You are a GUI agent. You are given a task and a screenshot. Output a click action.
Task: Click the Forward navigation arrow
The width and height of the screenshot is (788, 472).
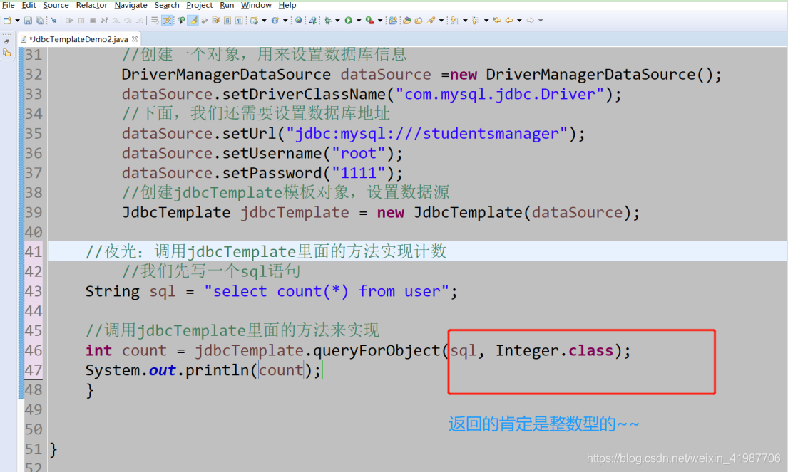[530, 21]
